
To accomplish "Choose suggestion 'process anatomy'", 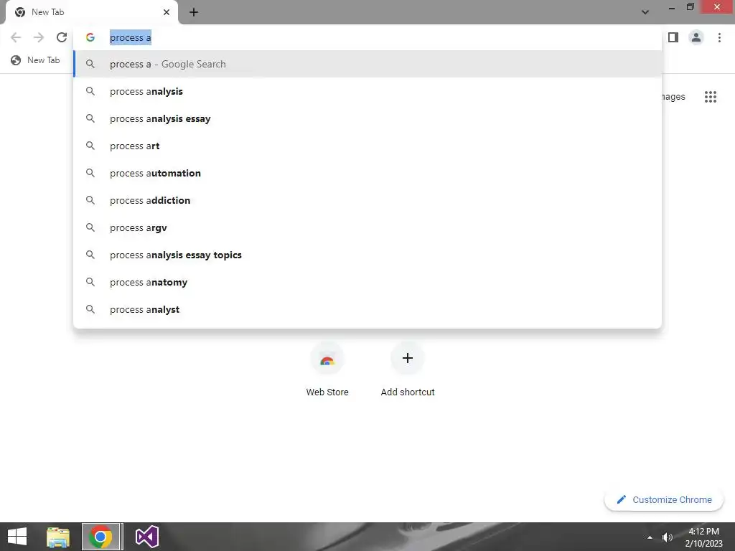I will pos(367,282).
